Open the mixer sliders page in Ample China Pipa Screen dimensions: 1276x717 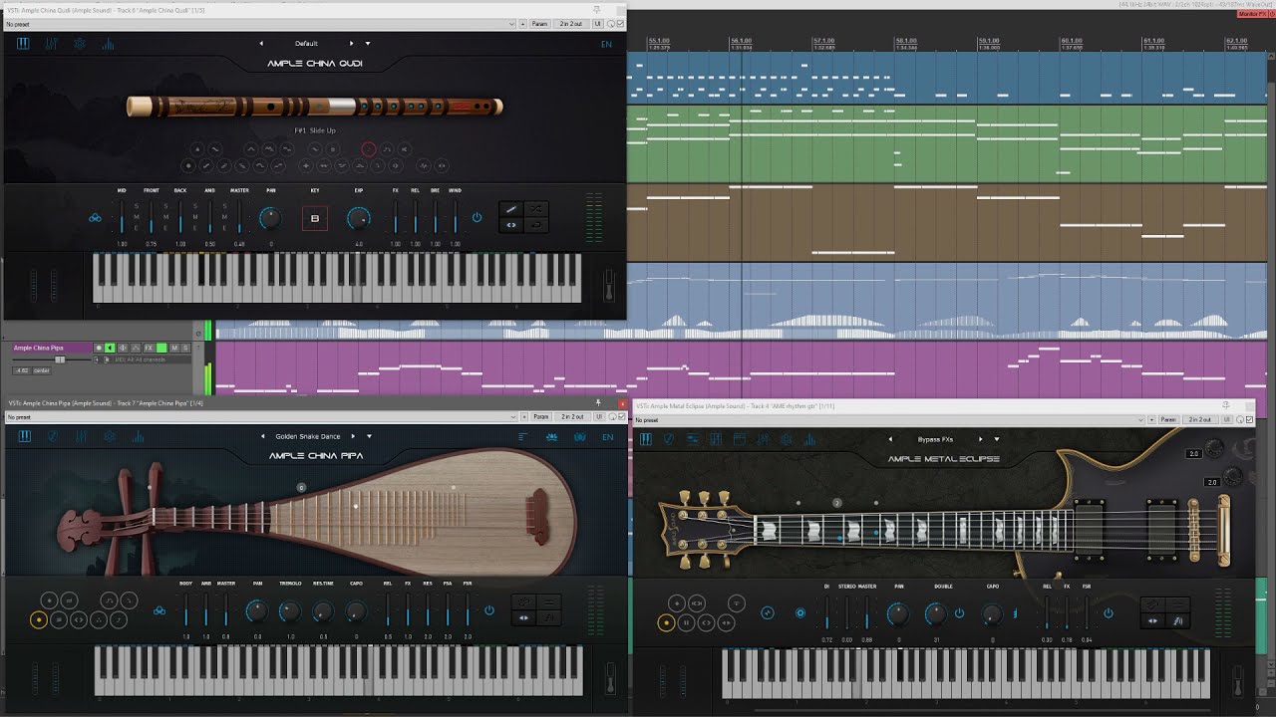(81, 436)
